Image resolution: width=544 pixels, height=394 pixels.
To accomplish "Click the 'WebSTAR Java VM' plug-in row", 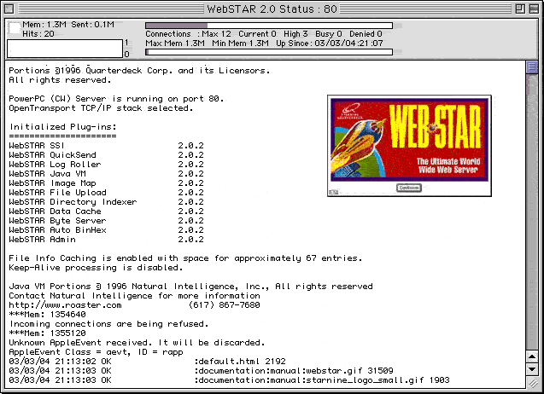I will [106, 174].
